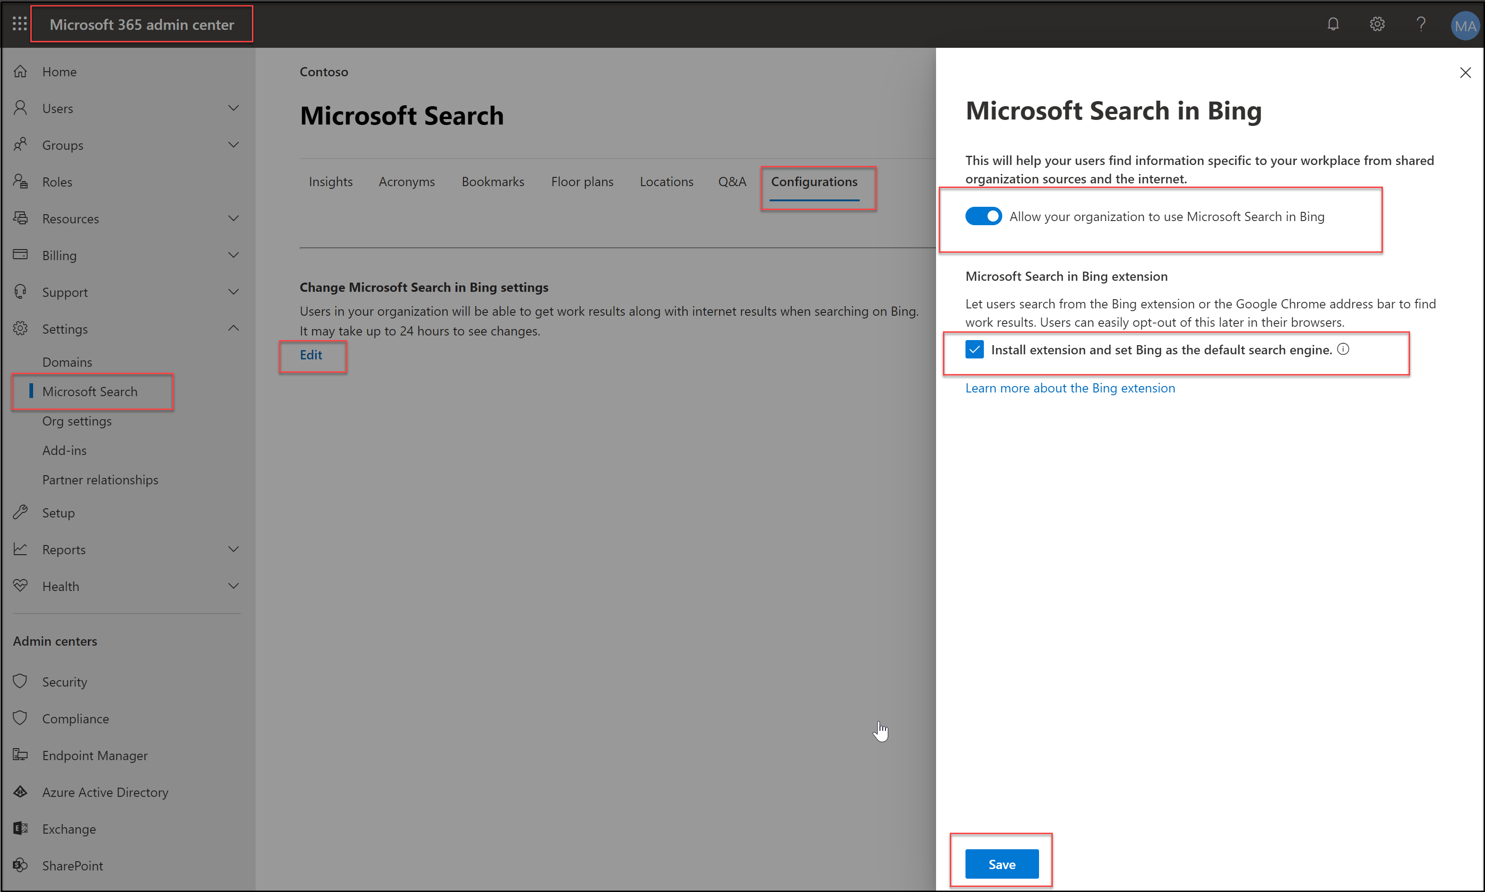1485x892 pixels.
Task: Open the help question mark icon
Action: pyautogui.click(x=1421, y=24)
